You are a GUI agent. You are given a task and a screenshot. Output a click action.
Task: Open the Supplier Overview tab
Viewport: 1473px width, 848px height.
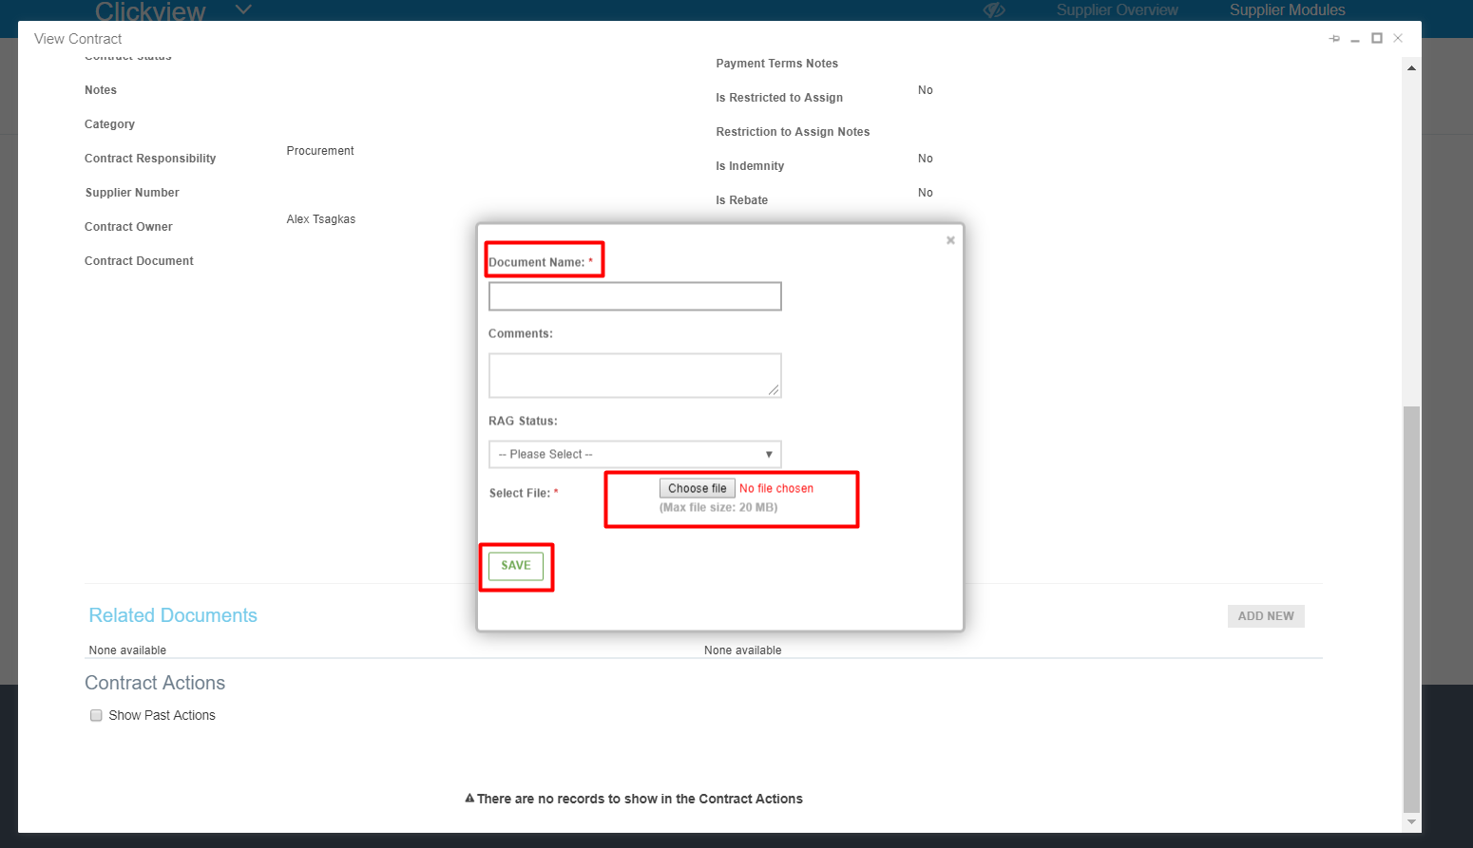tap(1117, 10)
